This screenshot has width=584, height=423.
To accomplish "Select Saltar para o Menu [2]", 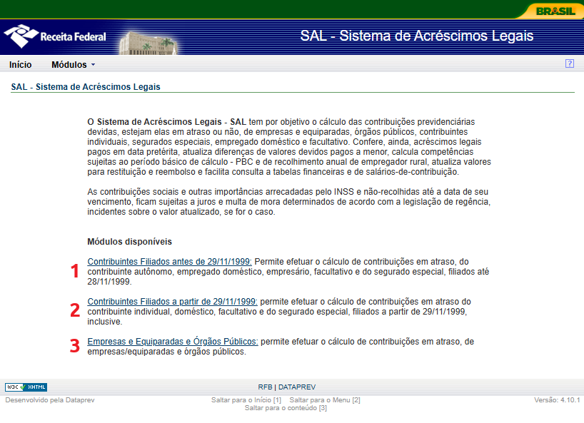I will [324, 400].
